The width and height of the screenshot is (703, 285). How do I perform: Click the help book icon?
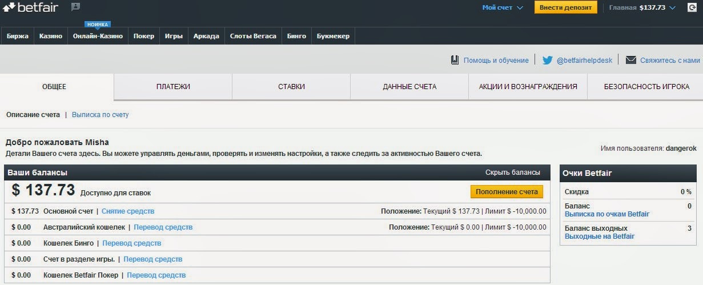[455, 59]
